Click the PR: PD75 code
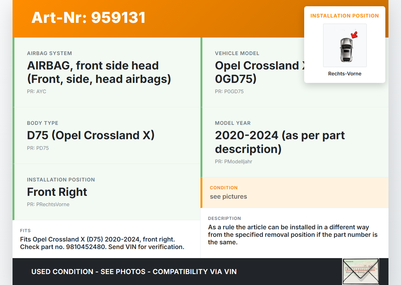Viewport: 401px width, 285px height. pyautogui.click(x=38, y=148)
